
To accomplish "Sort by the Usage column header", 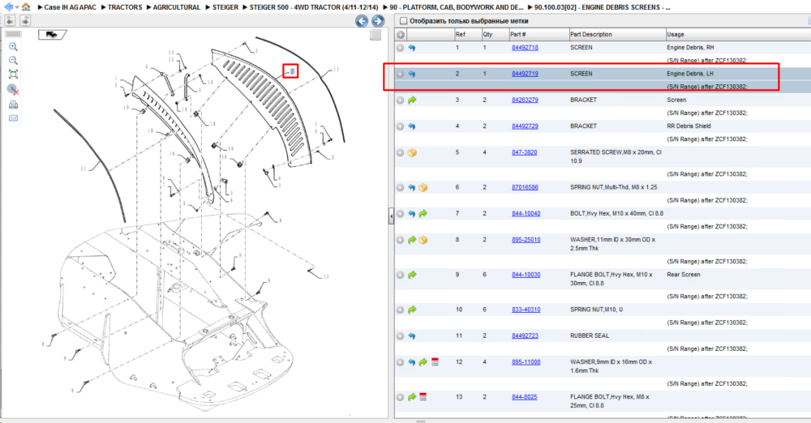I will pos(675,35).
